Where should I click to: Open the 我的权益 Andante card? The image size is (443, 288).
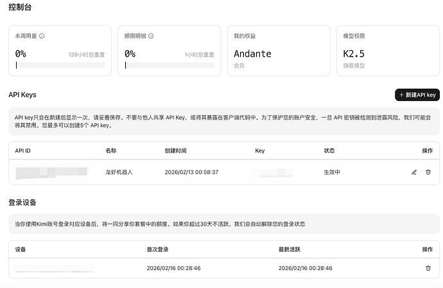[279, 51]
